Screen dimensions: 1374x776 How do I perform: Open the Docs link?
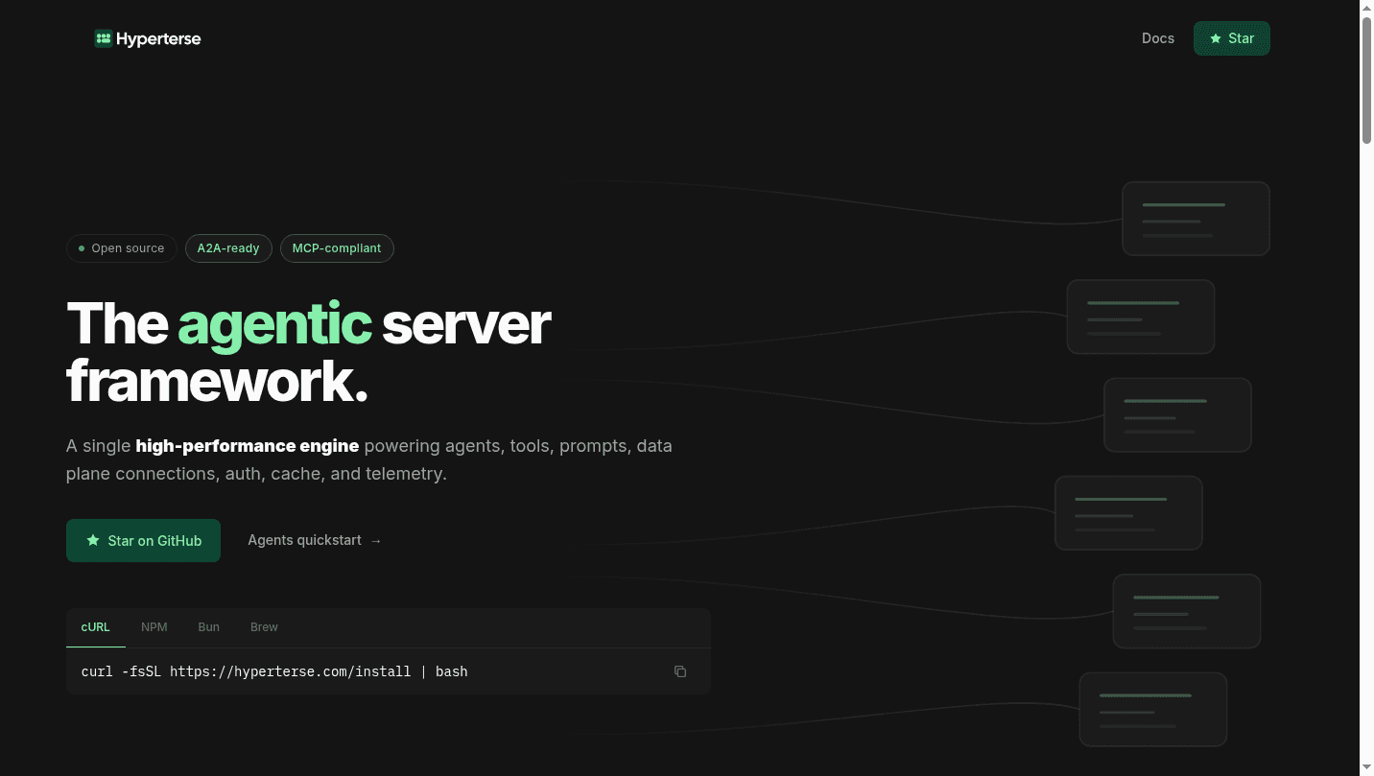pos(1158,38)
